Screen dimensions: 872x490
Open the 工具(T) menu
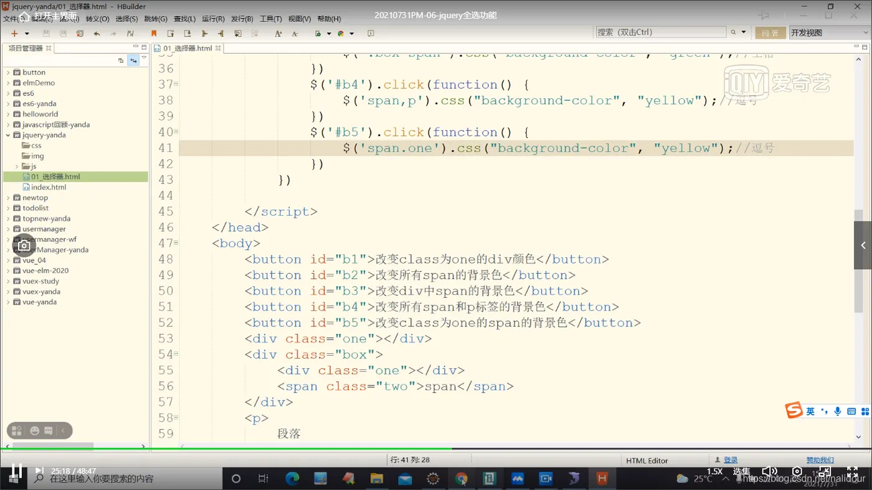(x=271, y=19)
